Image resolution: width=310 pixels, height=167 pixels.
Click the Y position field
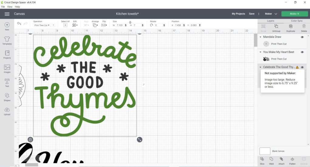click(x=194, y=25)
